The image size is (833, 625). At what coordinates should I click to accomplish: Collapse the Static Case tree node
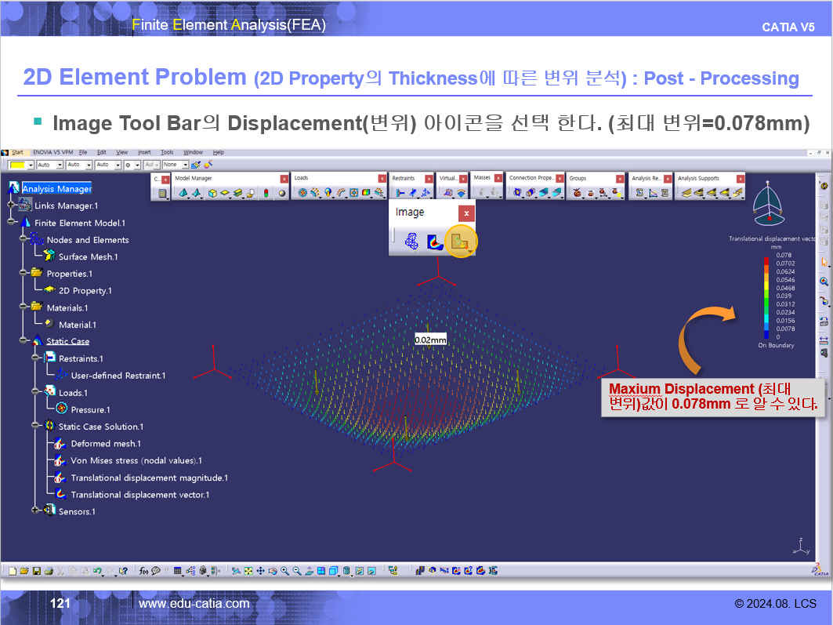(25, 341)
